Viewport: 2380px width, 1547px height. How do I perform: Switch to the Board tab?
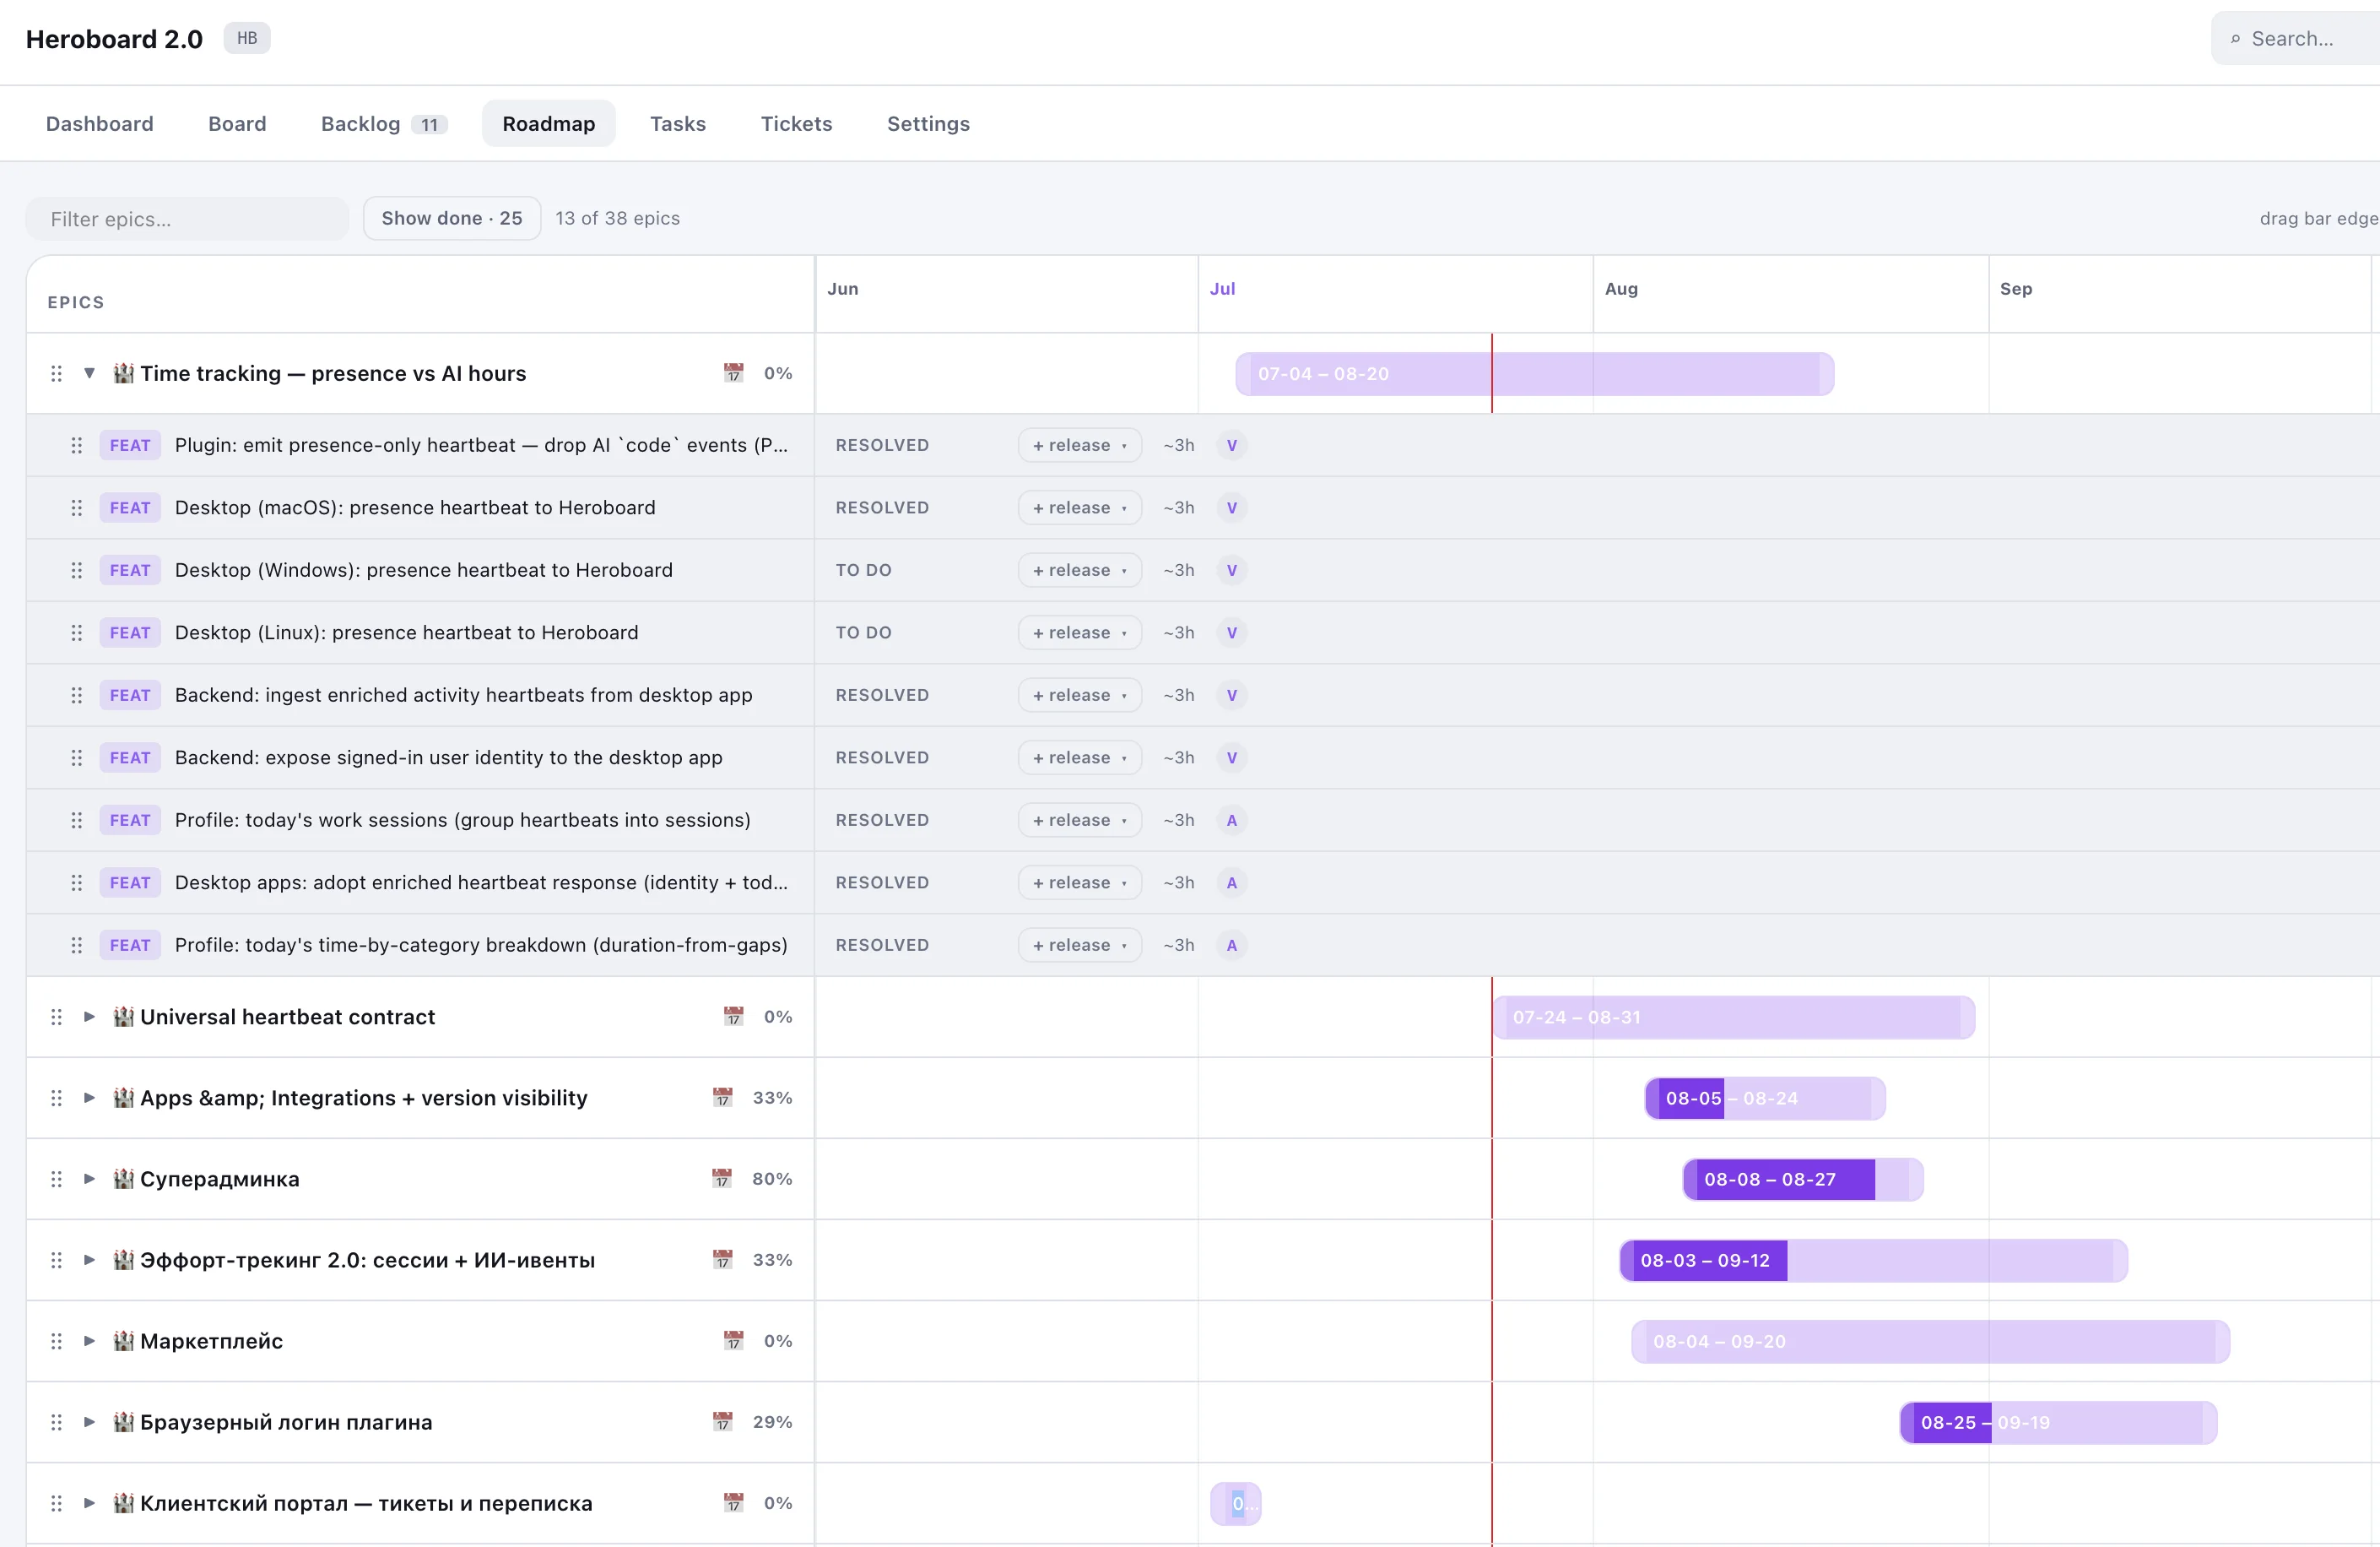(x=237, y=123)
